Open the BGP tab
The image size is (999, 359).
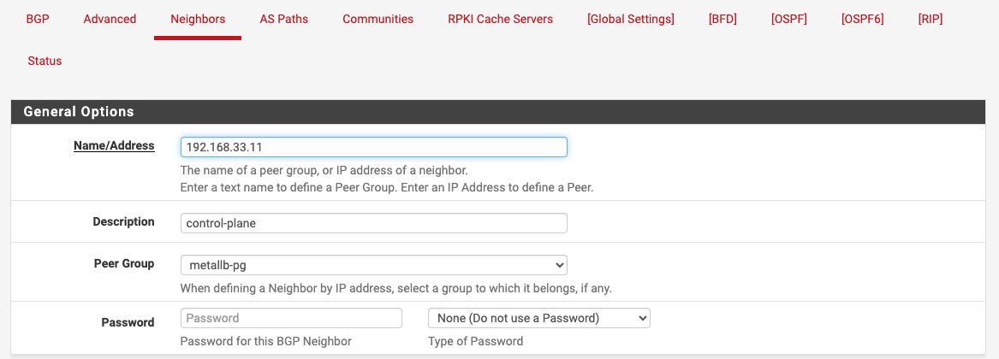38,19
